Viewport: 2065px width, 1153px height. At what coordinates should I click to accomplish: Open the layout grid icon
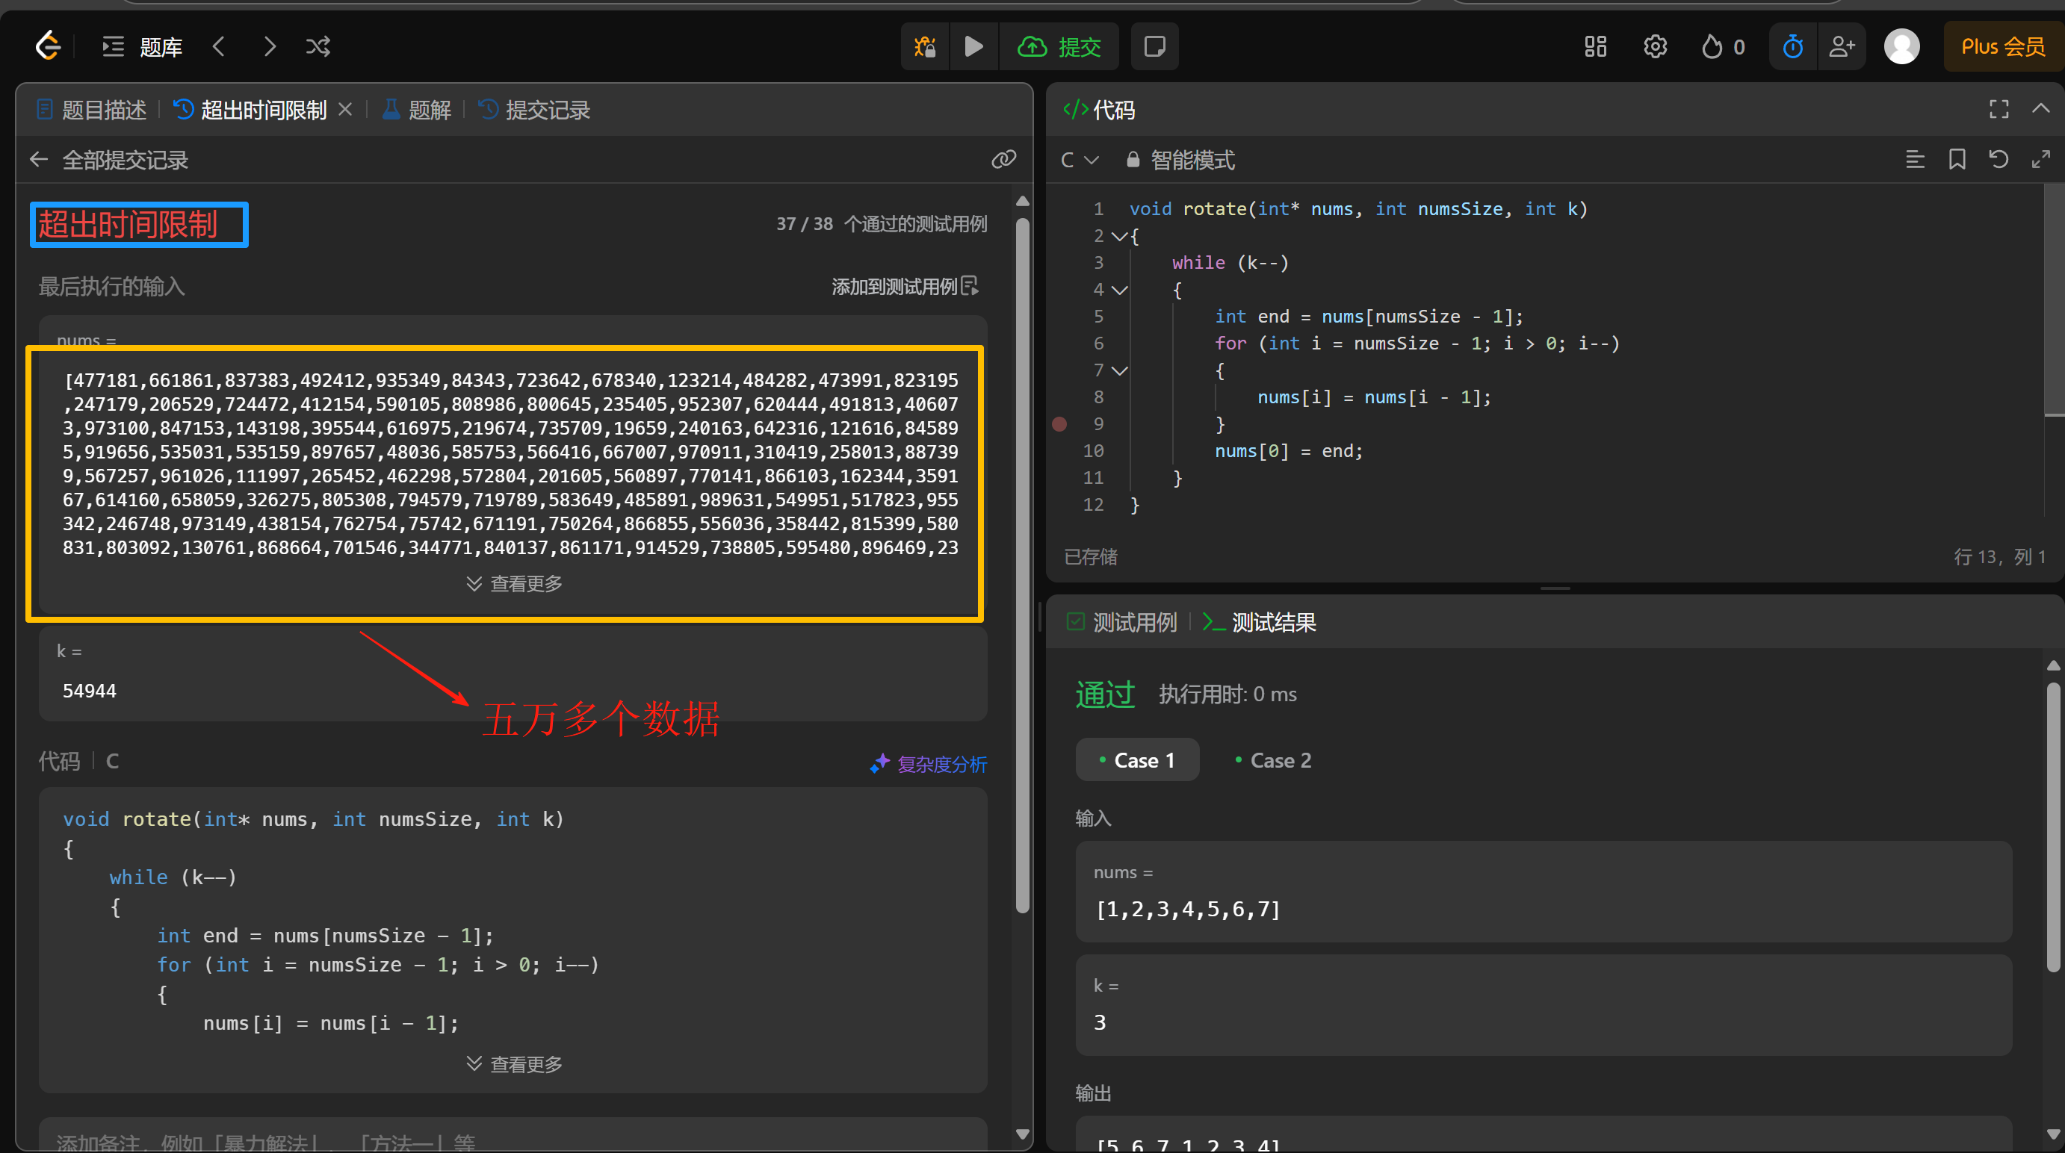coord(1595,46)
